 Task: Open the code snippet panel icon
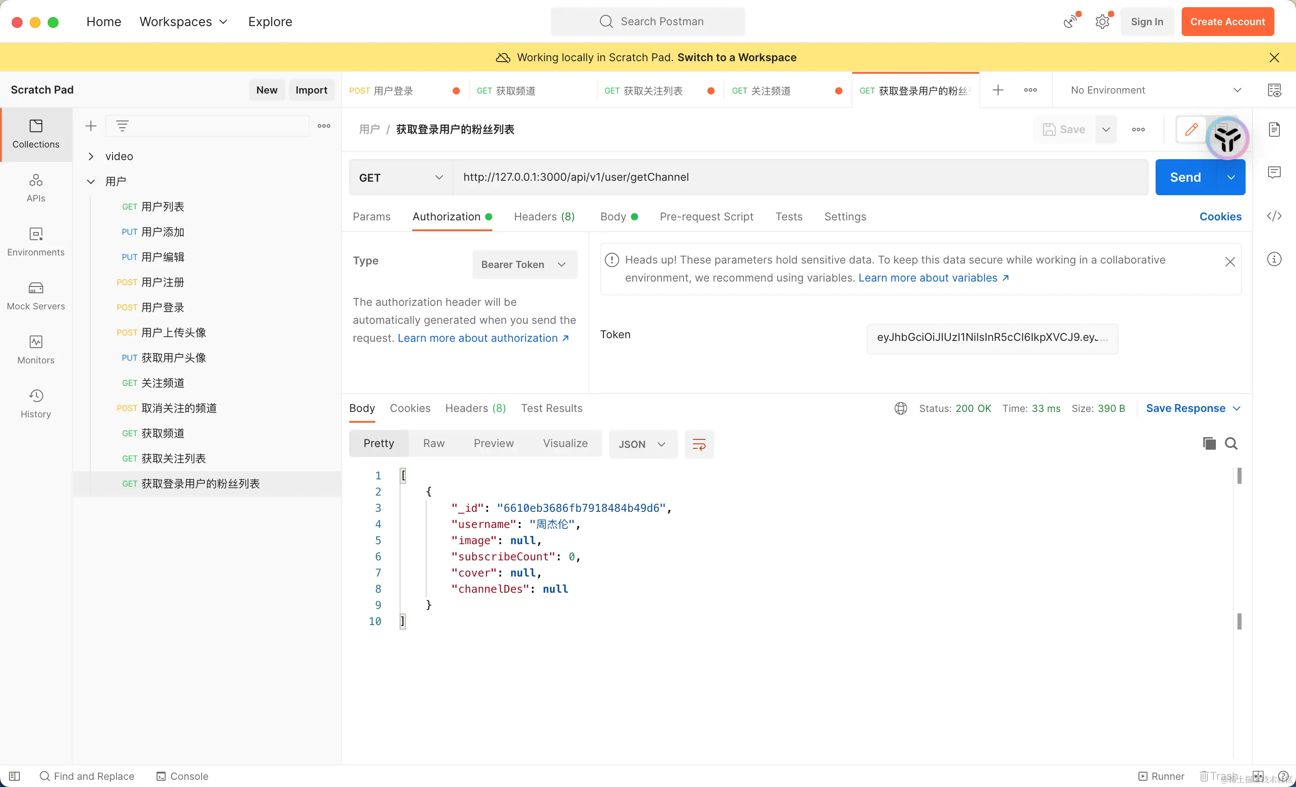point(1274,216)
